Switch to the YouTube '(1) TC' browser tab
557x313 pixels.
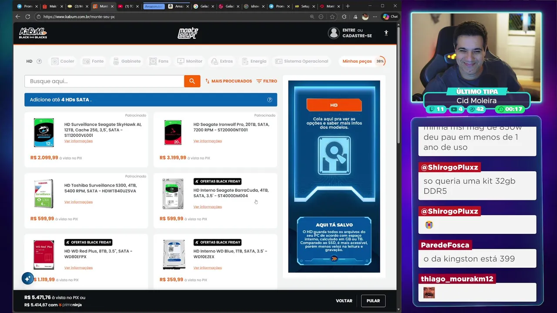(129, 6)
